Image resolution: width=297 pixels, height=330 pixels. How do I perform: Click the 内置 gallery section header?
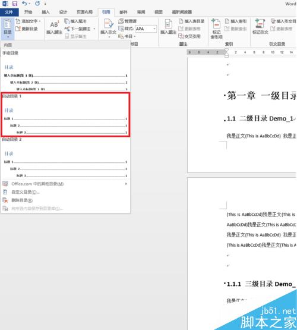point(65,45)
